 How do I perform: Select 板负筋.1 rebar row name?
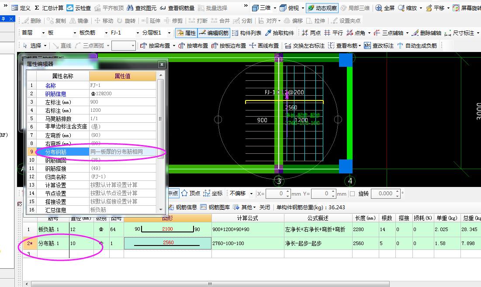[x=49, y=229]
